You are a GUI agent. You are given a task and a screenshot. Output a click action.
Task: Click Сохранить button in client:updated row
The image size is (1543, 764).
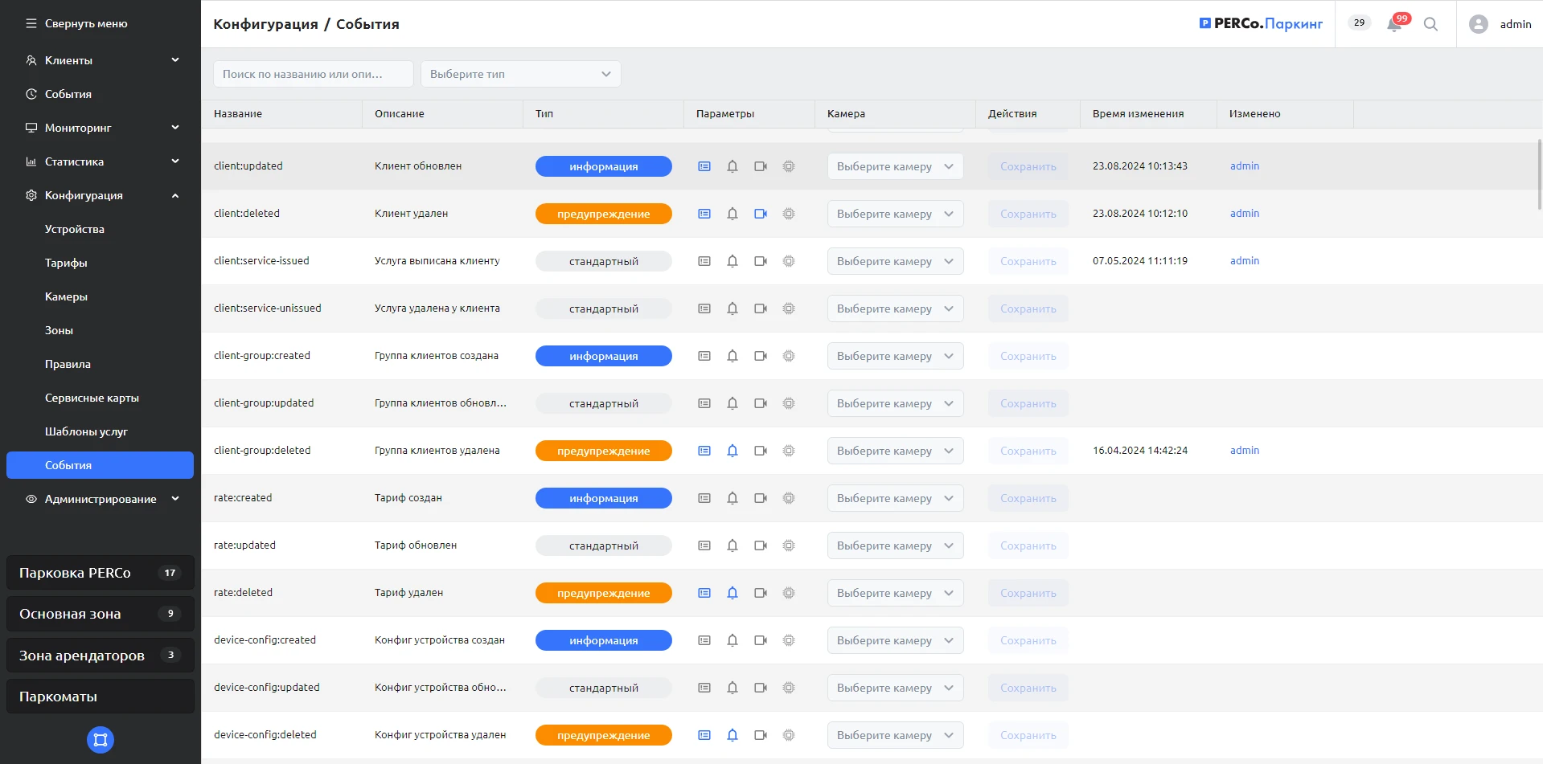pyautogui.click(x=1028, y=166)
